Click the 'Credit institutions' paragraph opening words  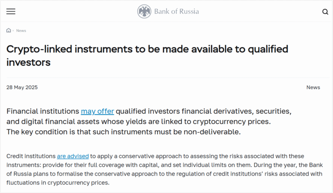(x=31, y=156)
